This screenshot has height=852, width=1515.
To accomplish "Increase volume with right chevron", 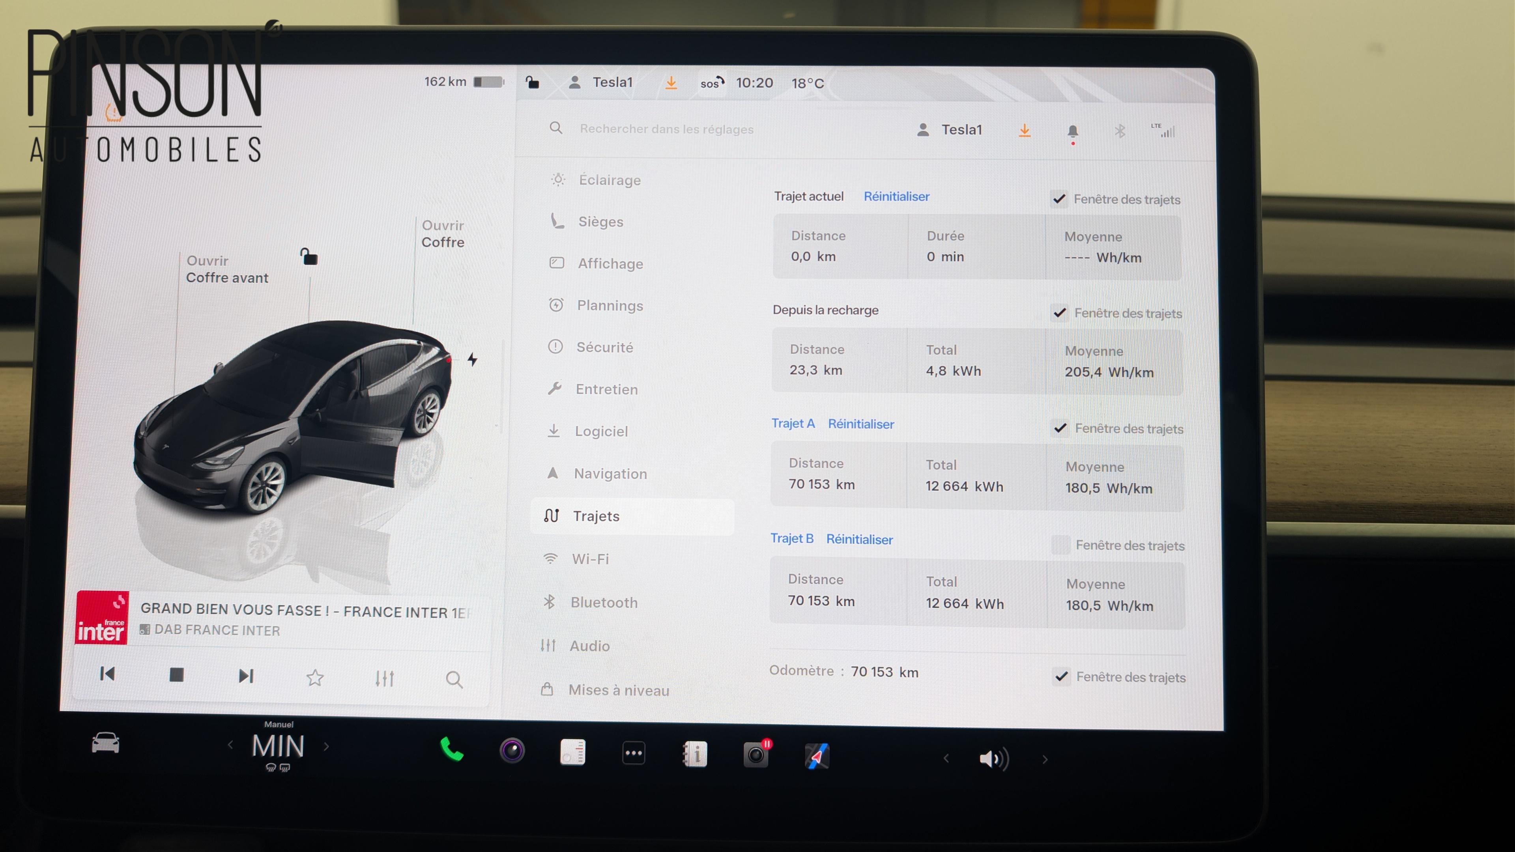I will [1044, 759].
